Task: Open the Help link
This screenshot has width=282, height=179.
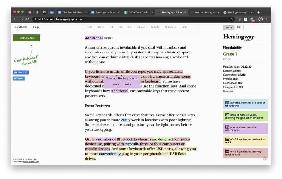Action: pos(36,27)
